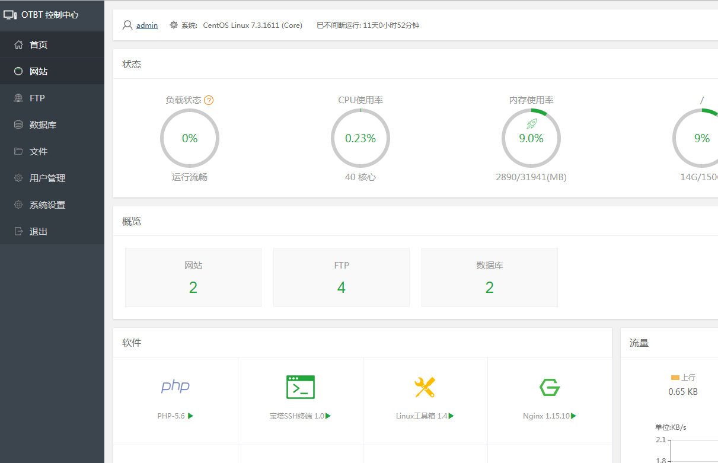Click the OTBT control center monitor icon
Image resolution: width=718 pixels, height=463 pixels.
(11, 15)
